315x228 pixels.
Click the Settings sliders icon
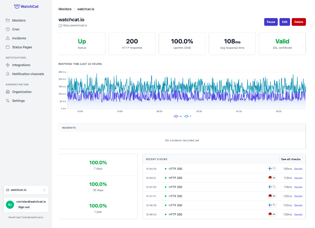pyautogui.click(x=7, y=101)
